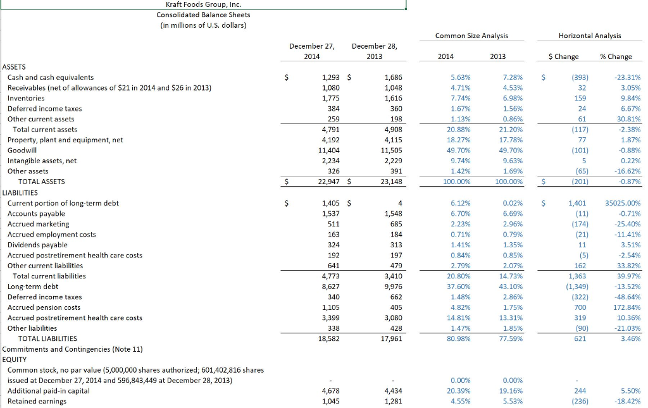Click the 'December 28, 2013' column header
Screen dimensions: 648x408
(375, 51)
